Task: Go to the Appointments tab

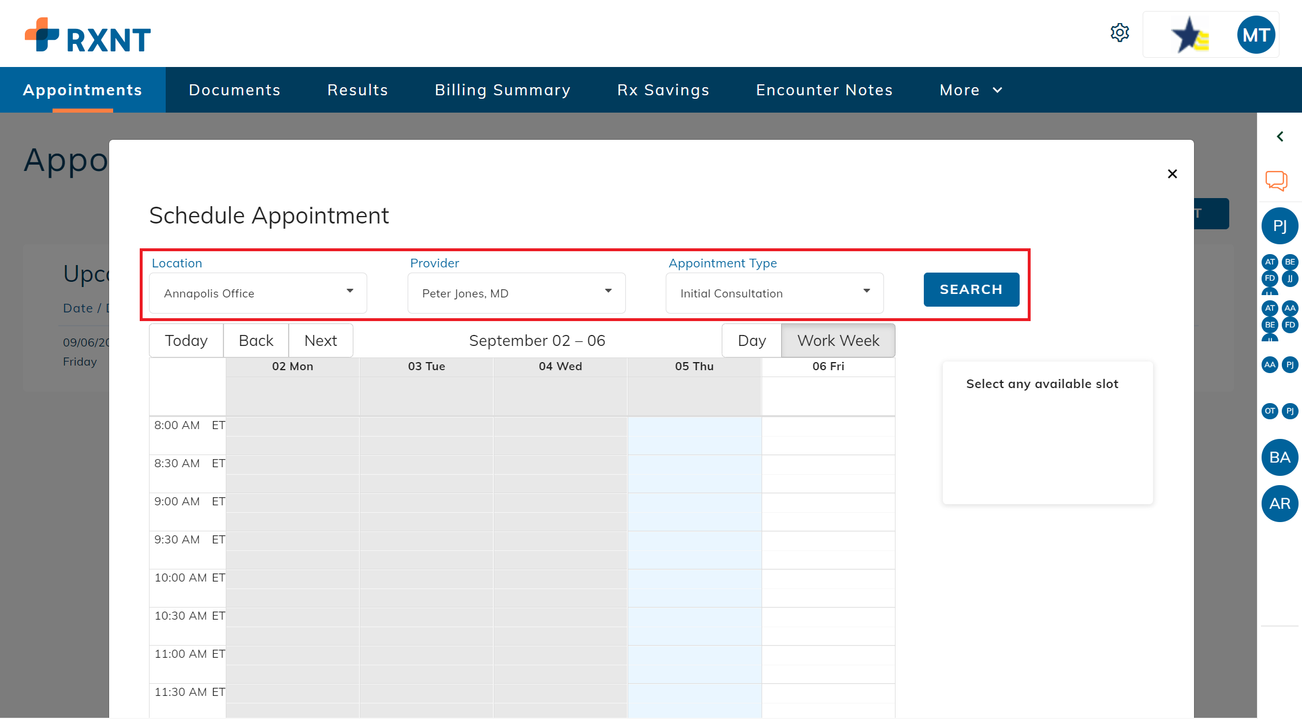Action: [83, 90]
